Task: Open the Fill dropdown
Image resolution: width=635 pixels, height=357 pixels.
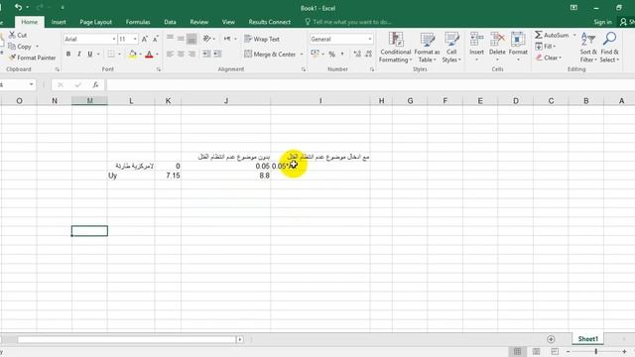Action: pyautogui.click(x=546, y=47)
